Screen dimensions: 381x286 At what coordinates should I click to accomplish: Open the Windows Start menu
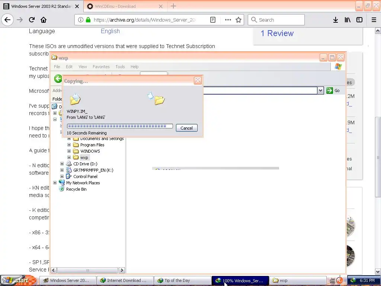[x=18, y=280]
